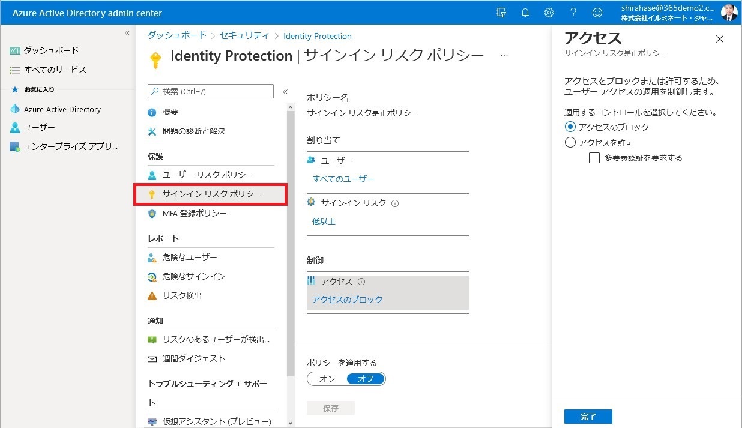Click the disabled 保存 button
742x428 pixels.
331,408
